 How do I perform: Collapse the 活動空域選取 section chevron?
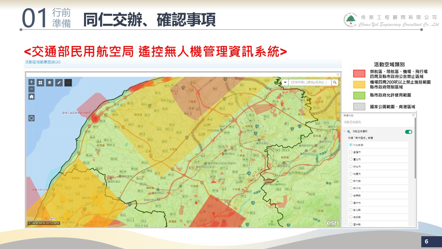coord(344,131)
